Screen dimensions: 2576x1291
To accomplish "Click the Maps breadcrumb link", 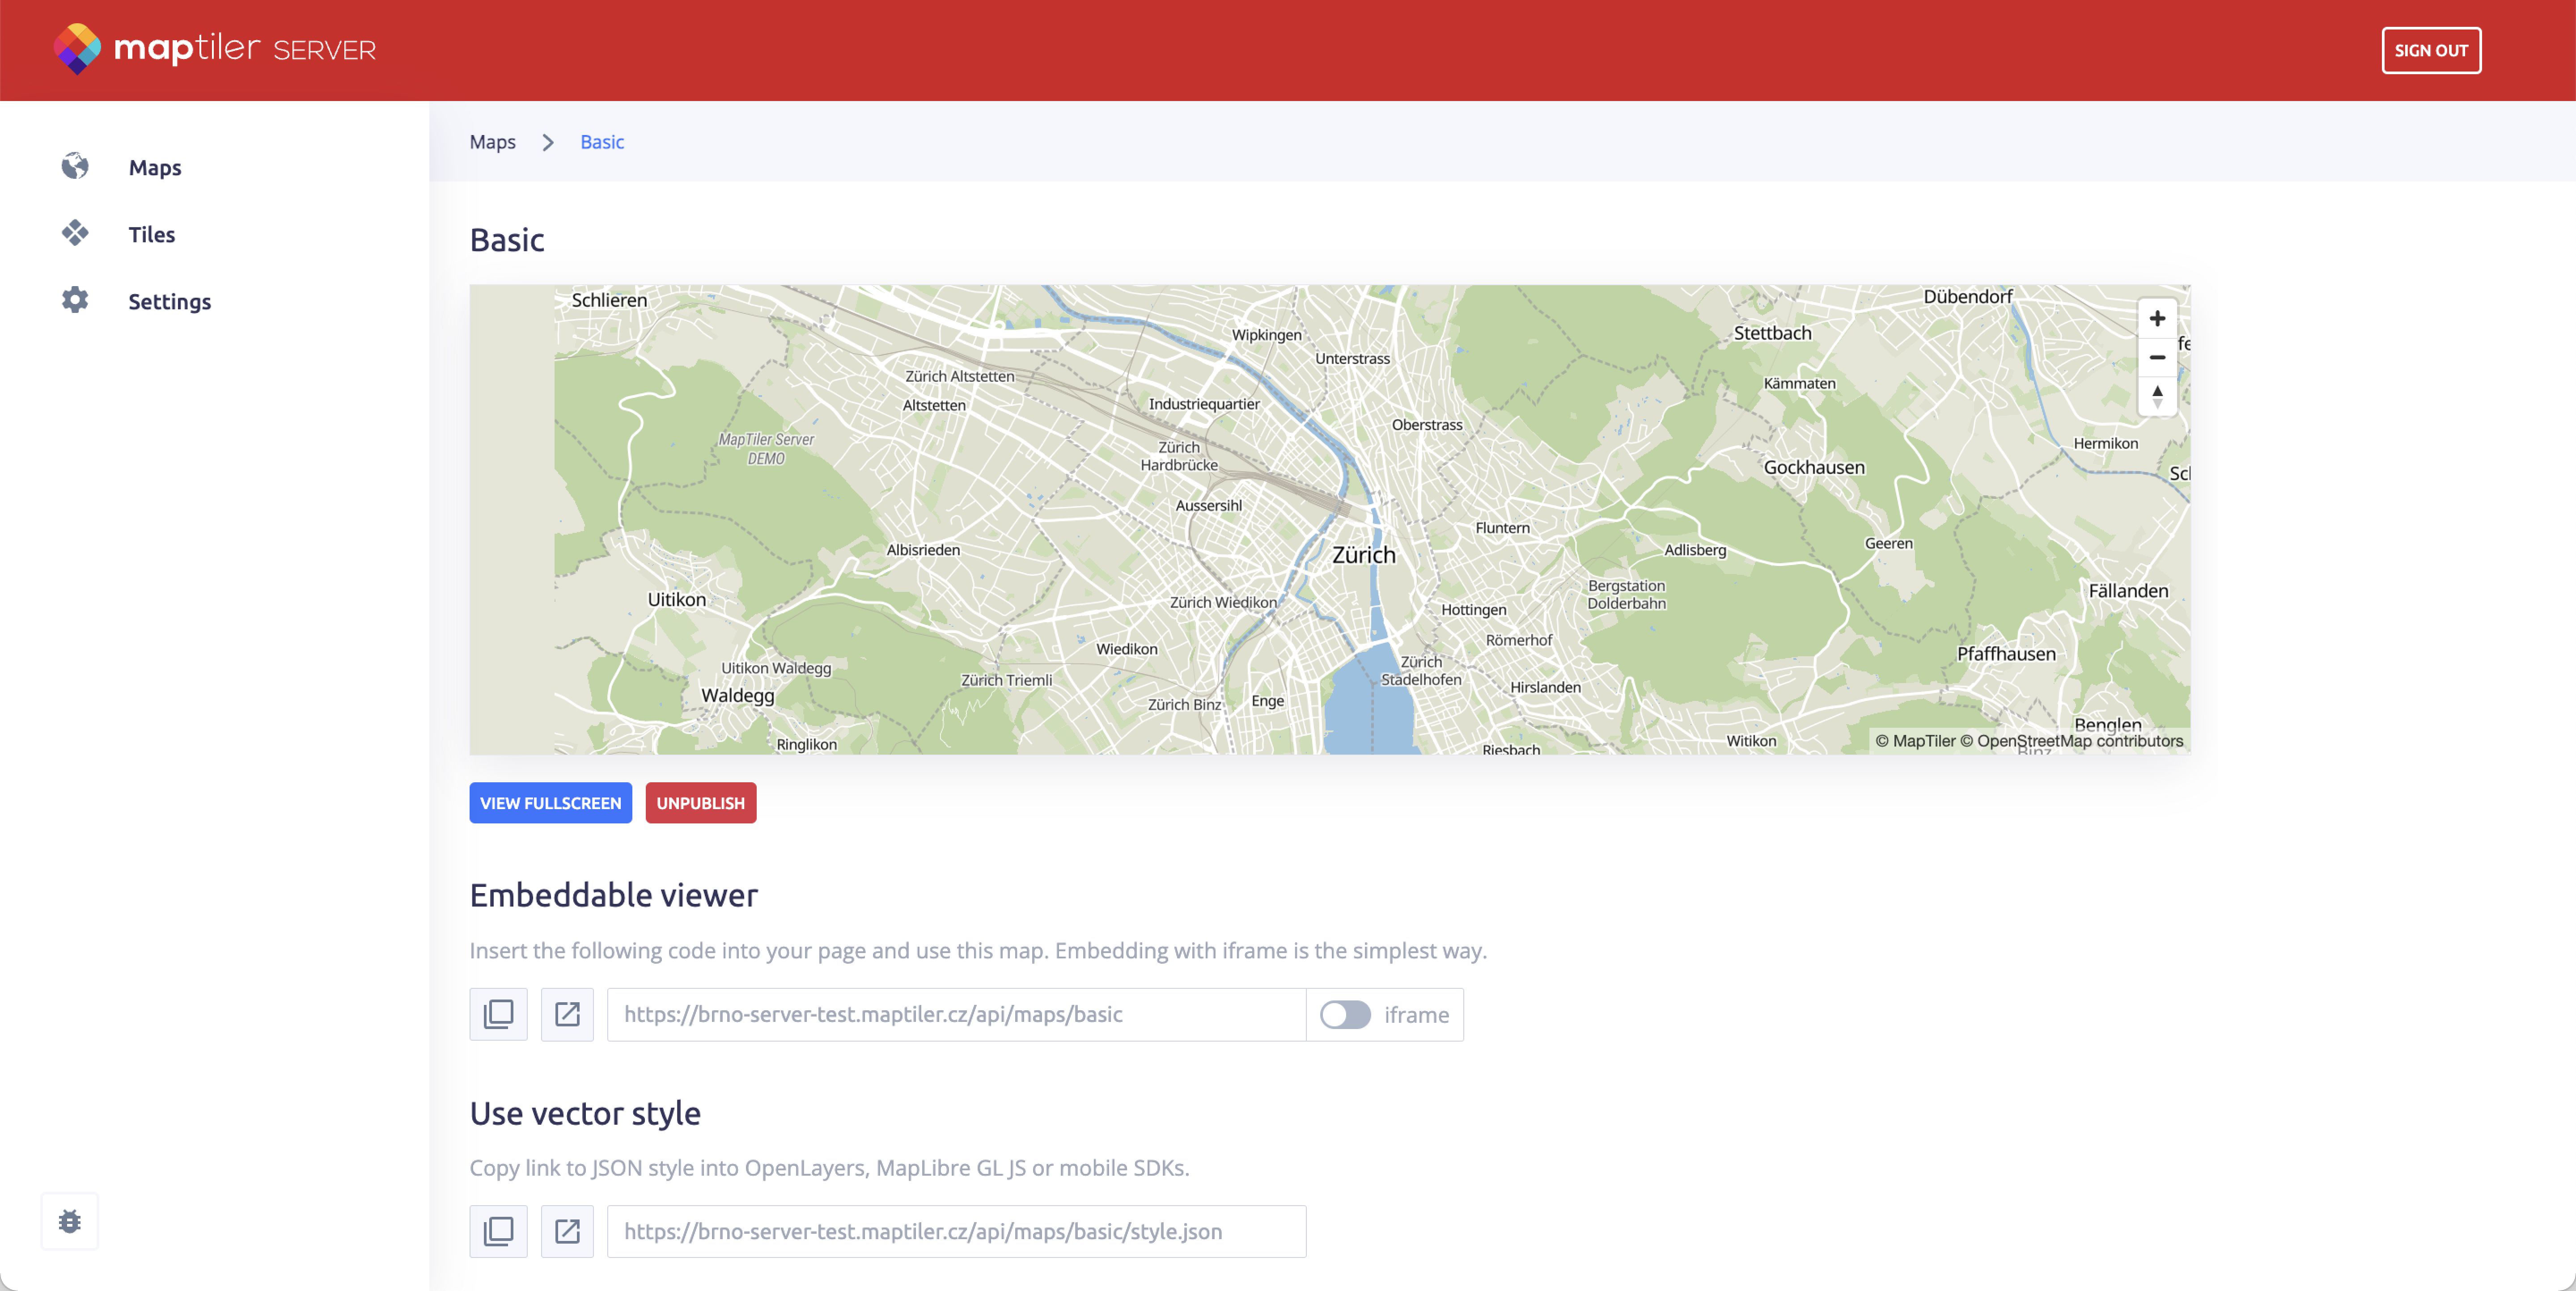I will click(492, 142).
